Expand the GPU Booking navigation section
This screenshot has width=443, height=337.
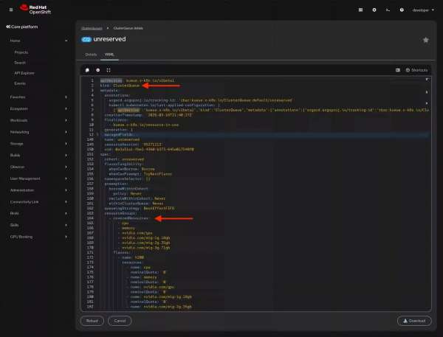point(38,237)
